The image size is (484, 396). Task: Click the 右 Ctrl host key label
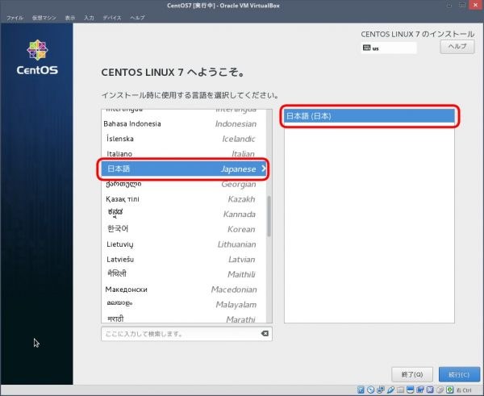point(464,390)
